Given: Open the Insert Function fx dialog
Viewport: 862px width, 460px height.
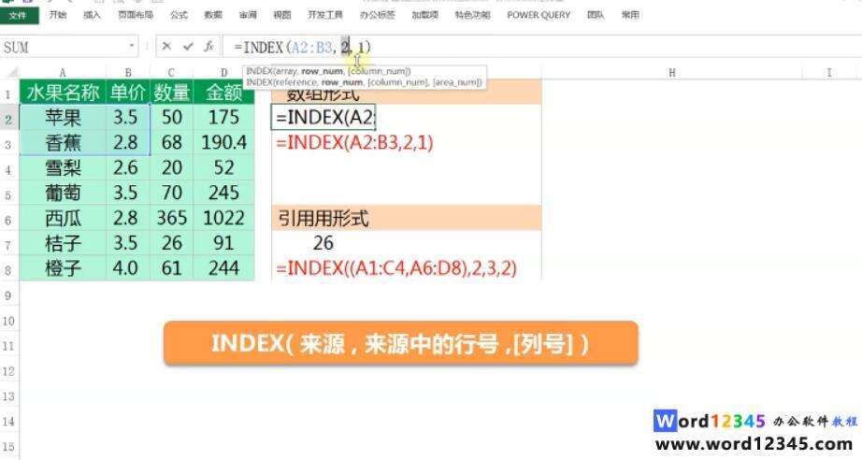Looking at the screenshot, I should point(208,47).
